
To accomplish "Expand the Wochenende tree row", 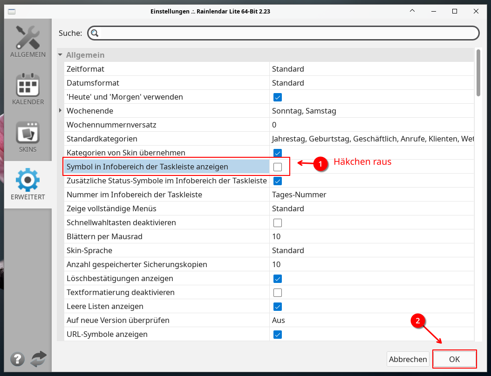I will pos(60,111).
